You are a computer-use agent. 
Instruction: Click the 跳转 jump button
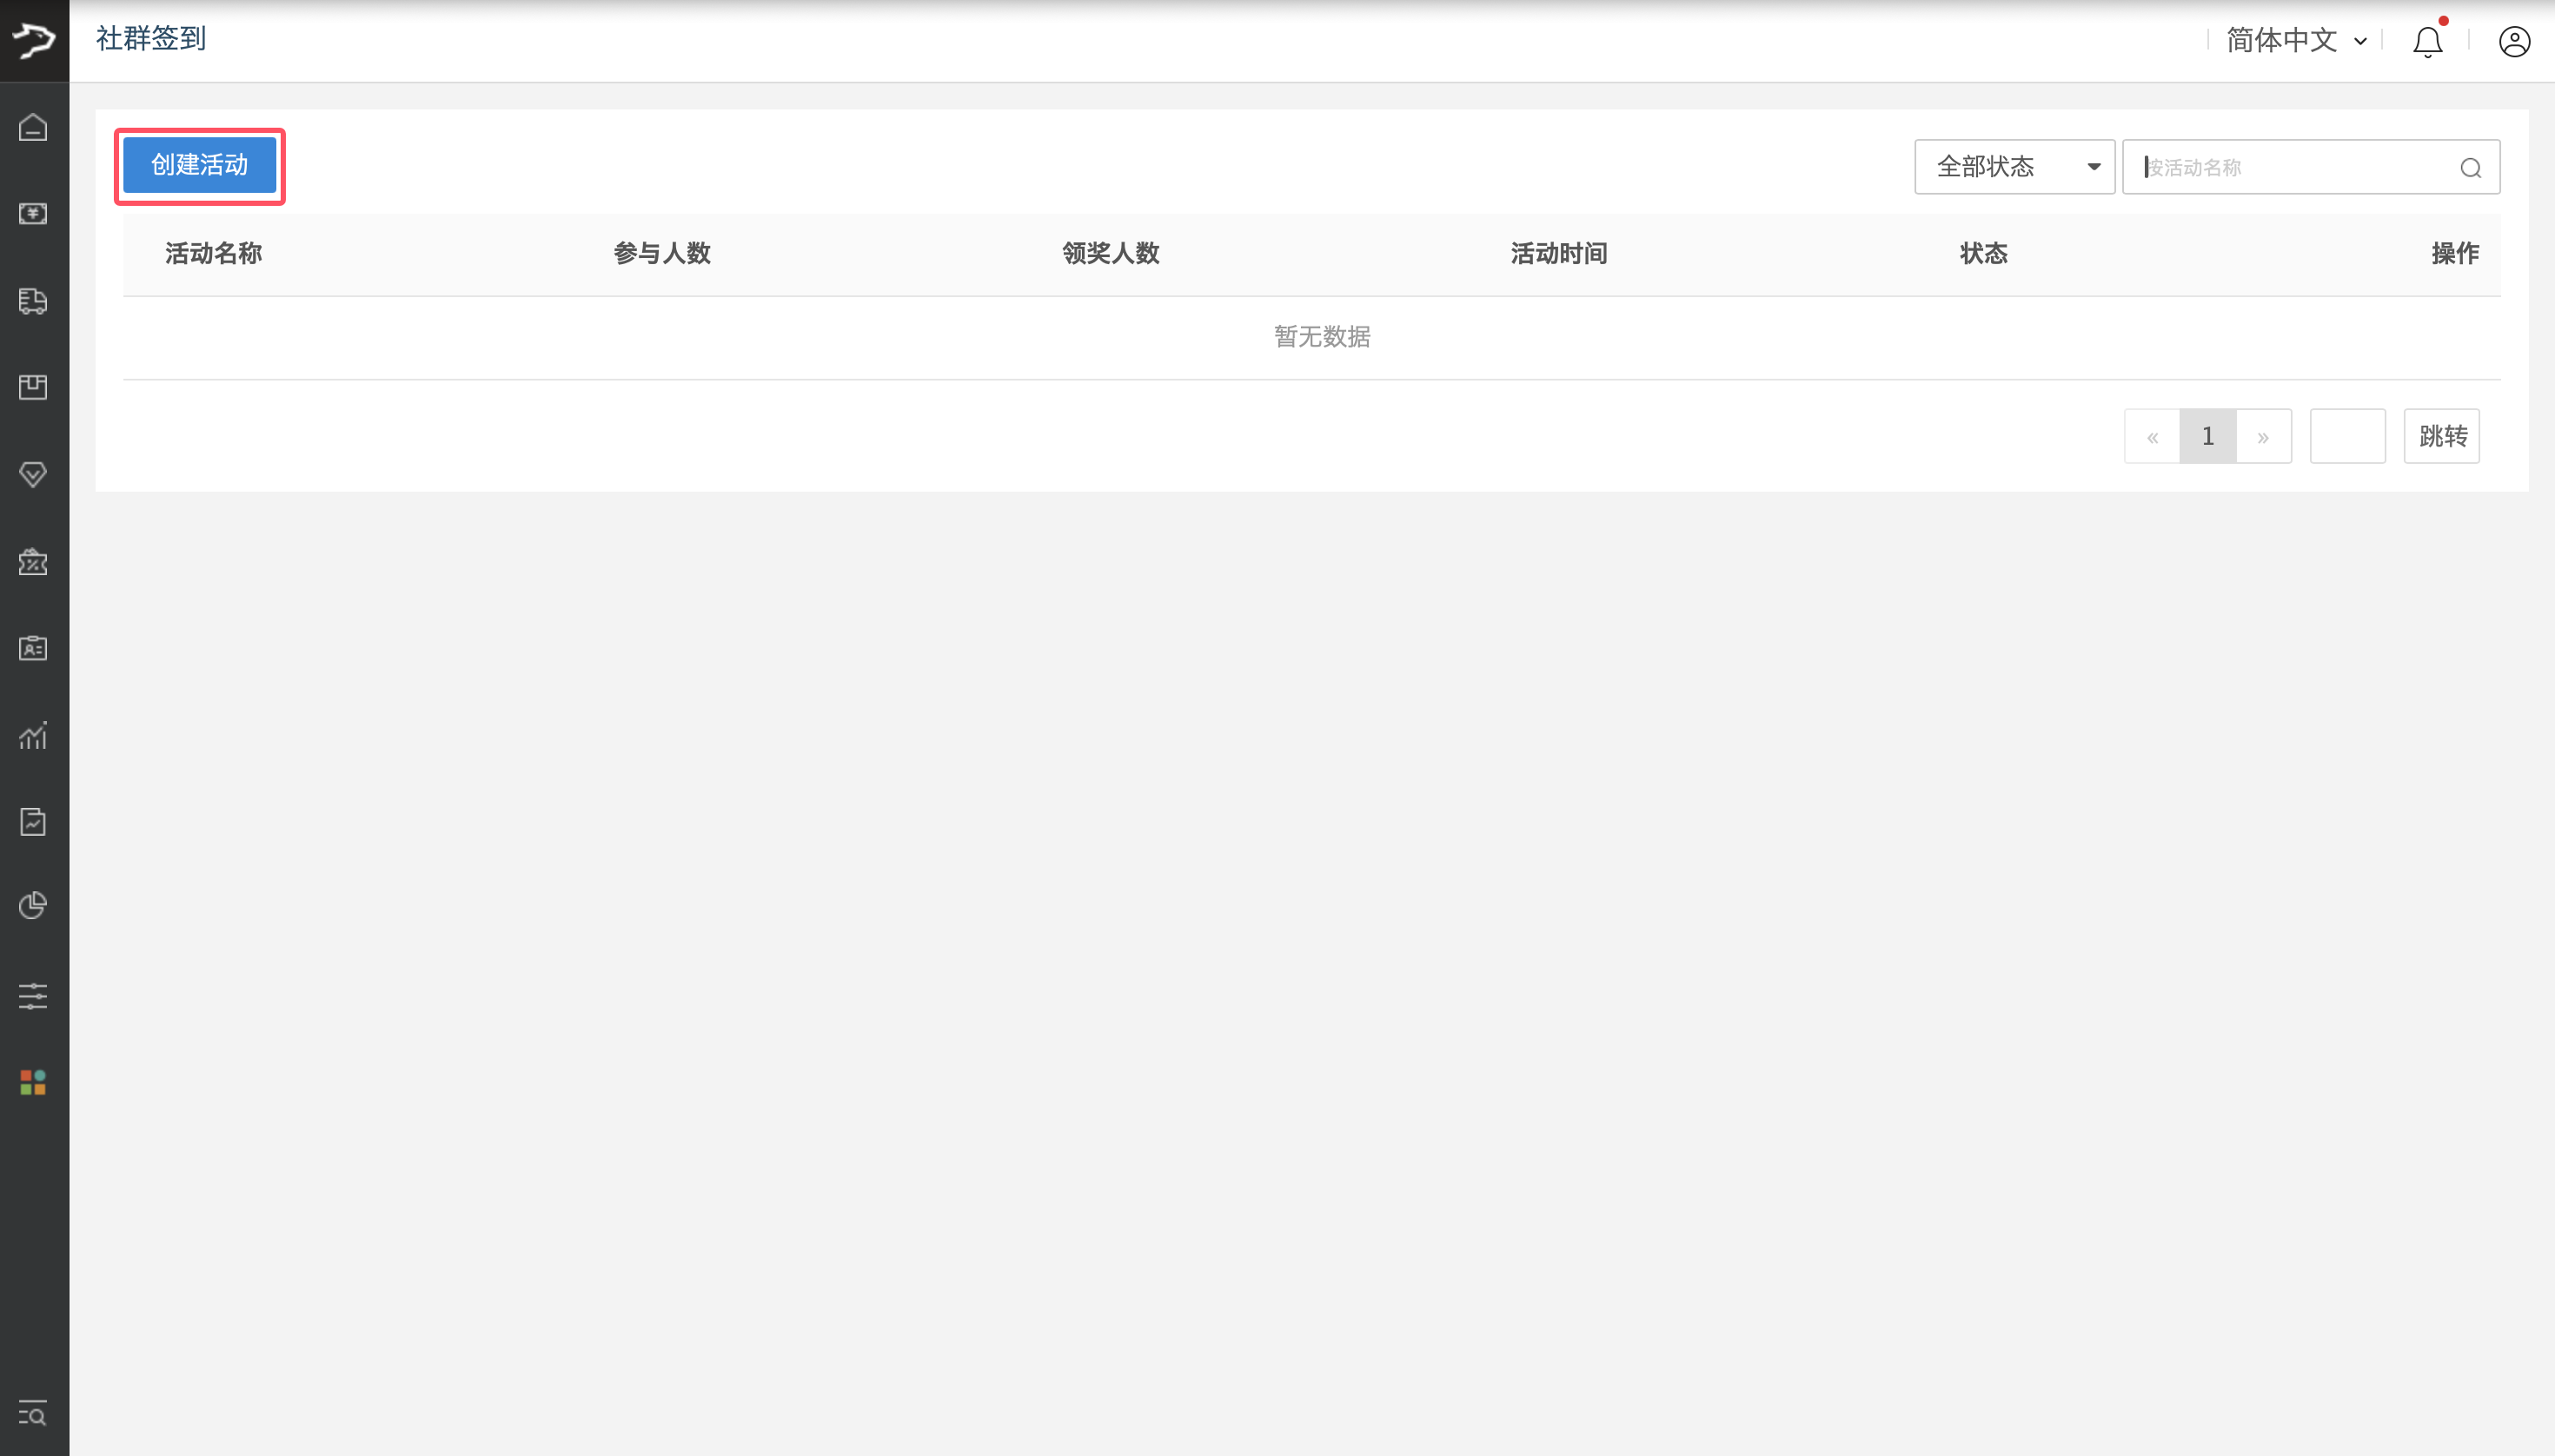coord(2442,436)
